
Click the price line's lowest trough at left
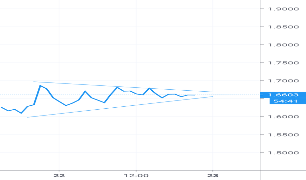point(21,113)
